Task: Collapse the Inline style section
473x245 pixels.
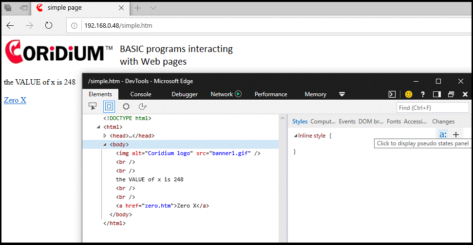Action: [295, 136]
